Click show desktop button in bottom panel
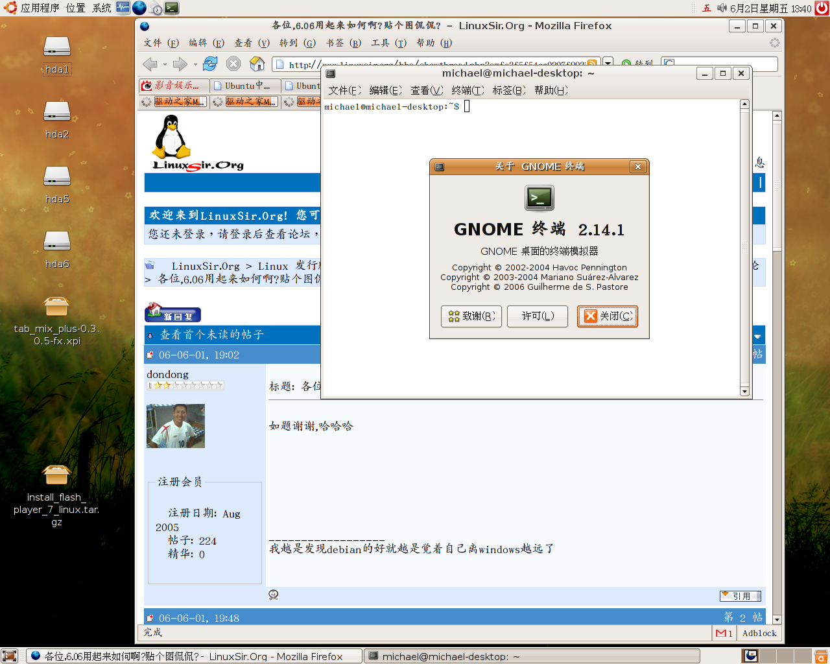This screenshot has width=830, height=664. [10, 656]
